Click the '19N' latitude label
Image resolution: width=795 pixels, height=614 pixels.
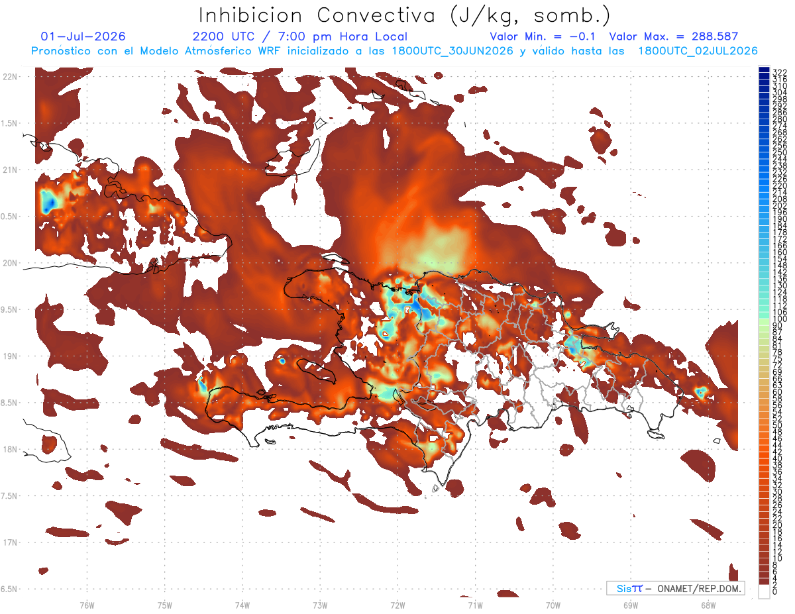[9, 356]
